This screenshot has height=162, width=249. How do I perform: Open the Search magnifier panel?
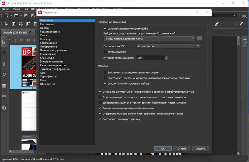point(4,75)
